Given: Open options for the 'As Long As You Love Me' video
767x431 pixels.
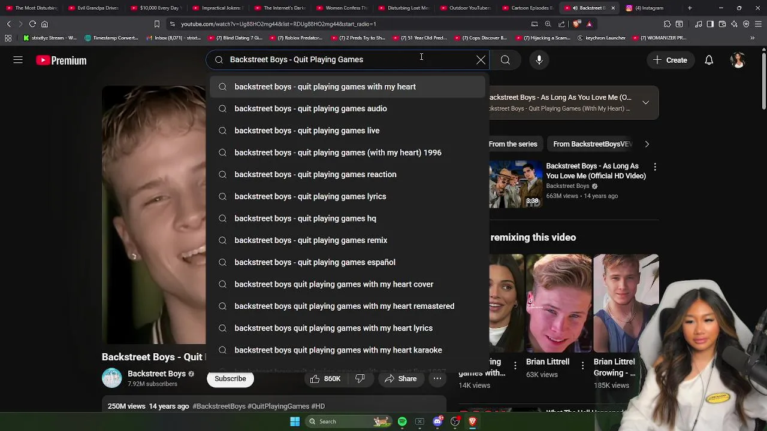Looking at the screenshot, I should pos(654,167).
